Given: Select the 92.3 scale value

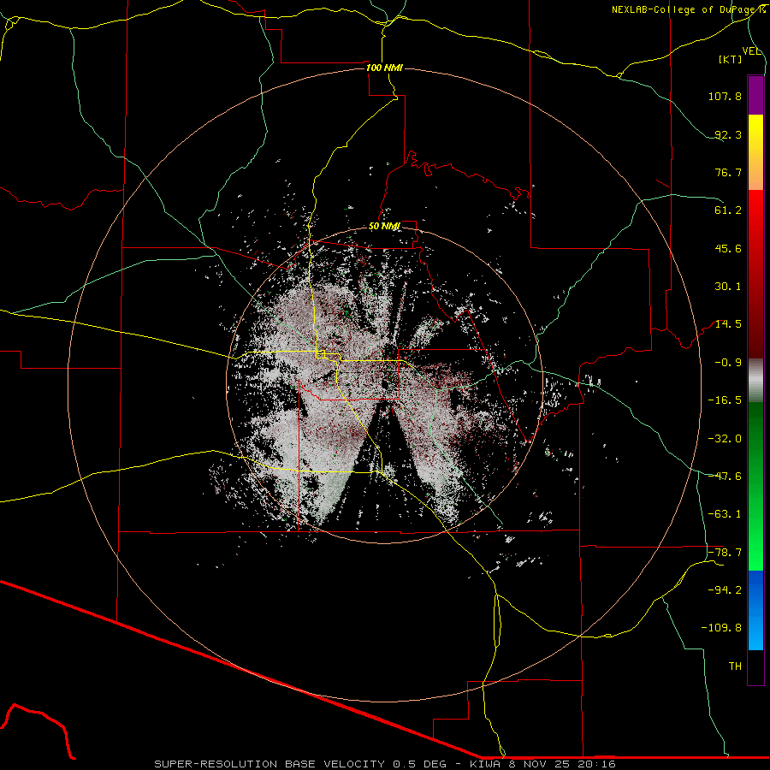Looking at the screenshot, I should click(728, 134).
